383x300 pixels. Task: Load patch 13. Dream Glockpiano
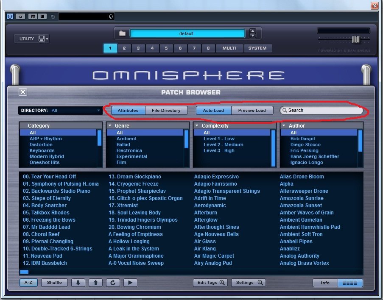tap(135, 177)
